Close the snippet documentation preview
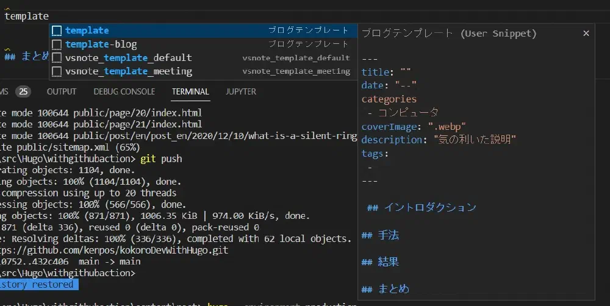The width and height of the screenshot is (610, 306). (586, 34)
